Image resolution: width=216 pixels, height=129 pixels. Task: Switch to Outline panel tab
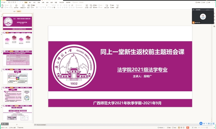(14, 11)
